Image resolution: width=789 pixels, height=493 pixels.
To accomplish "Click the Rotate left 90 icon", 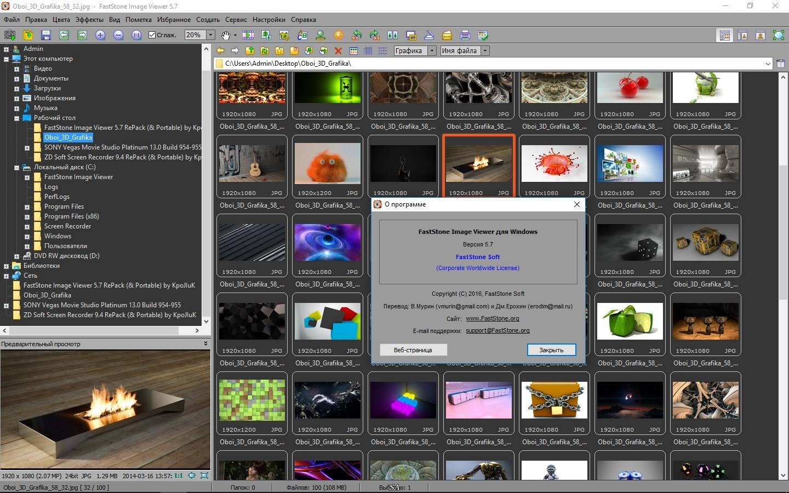I will 357,35.
